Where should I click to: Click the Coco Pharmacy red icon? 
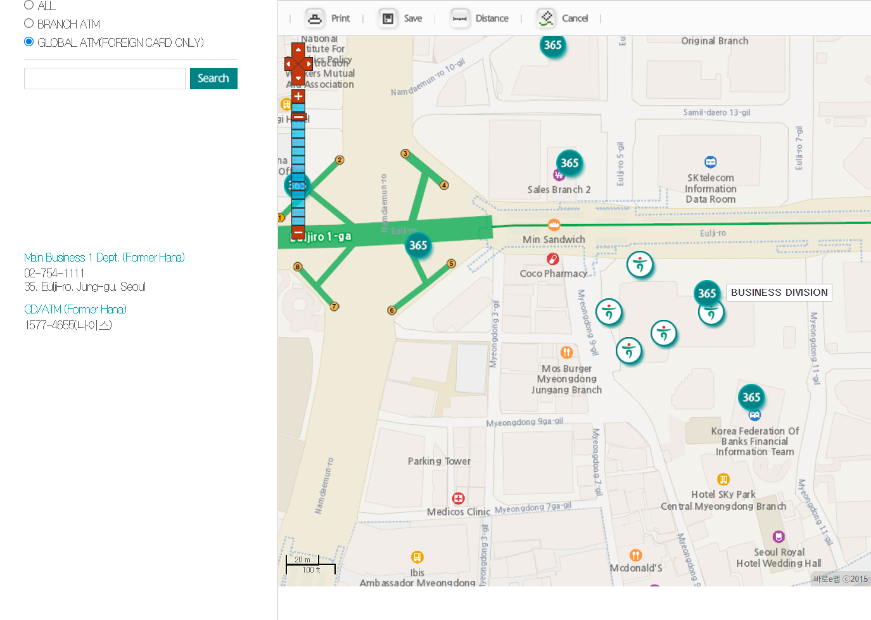552,259
